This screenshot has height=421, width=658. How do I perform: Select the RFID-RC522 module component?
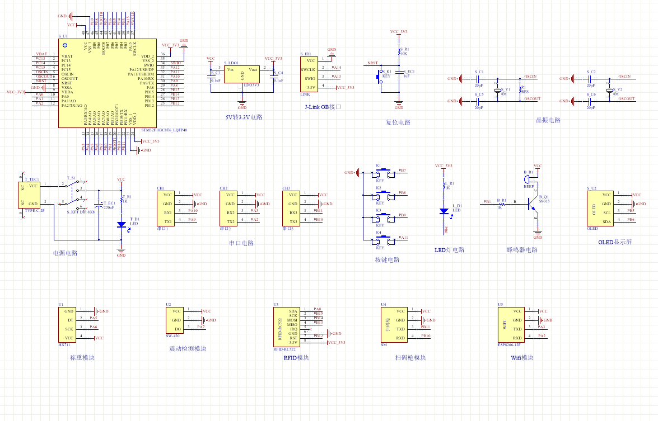[x=286, y=327]
